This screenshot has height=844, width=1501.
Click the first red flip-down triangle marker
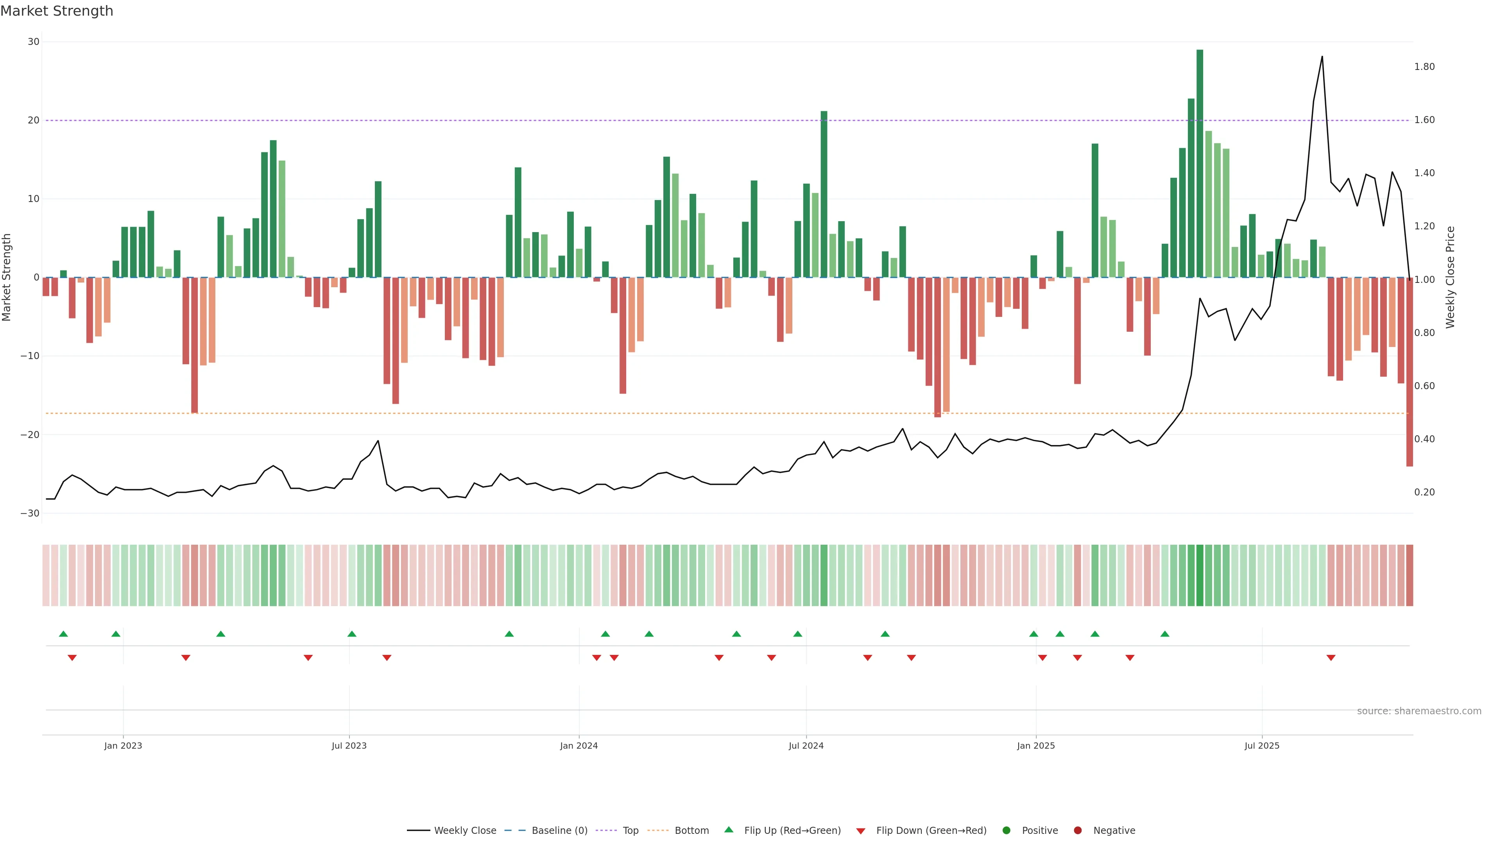72,658
